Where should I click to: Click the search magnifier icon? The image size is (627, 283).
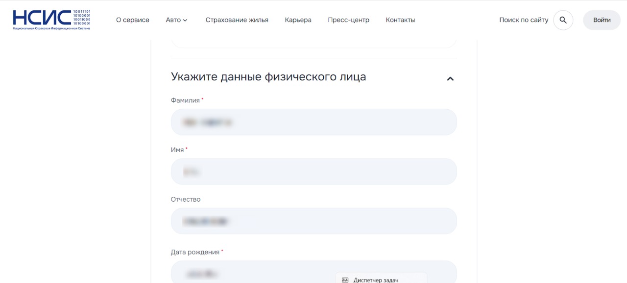(563, 20)
